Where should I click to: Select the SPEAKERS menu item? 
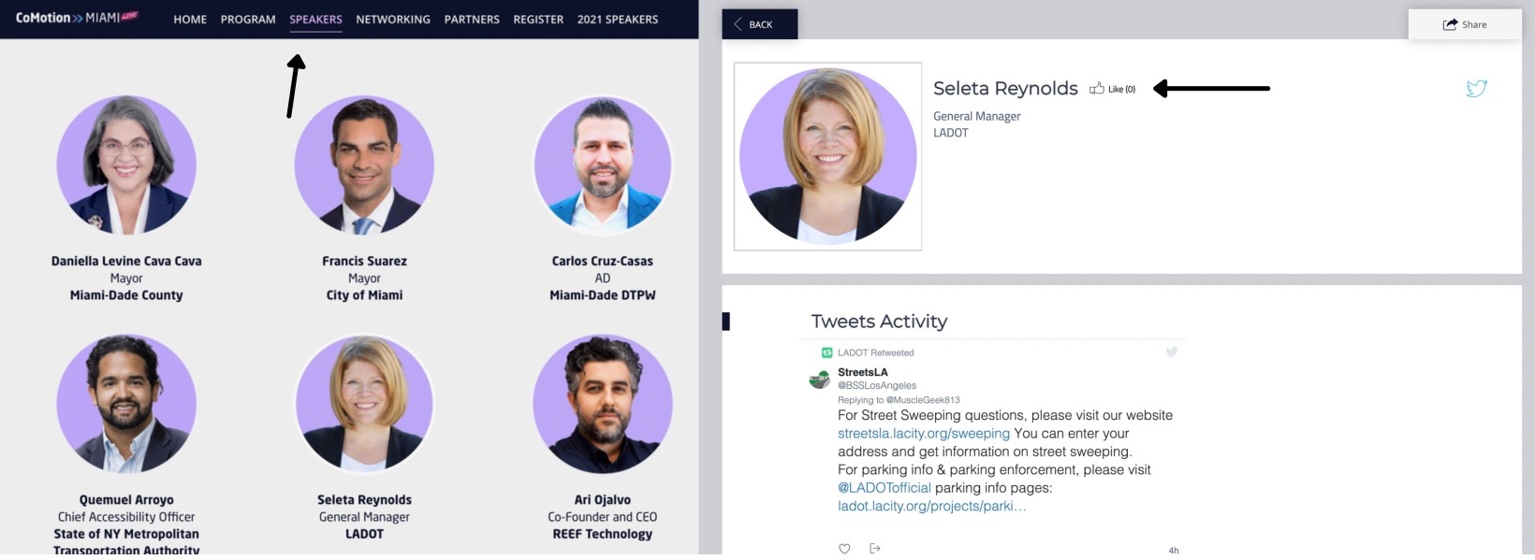point(315,20)
